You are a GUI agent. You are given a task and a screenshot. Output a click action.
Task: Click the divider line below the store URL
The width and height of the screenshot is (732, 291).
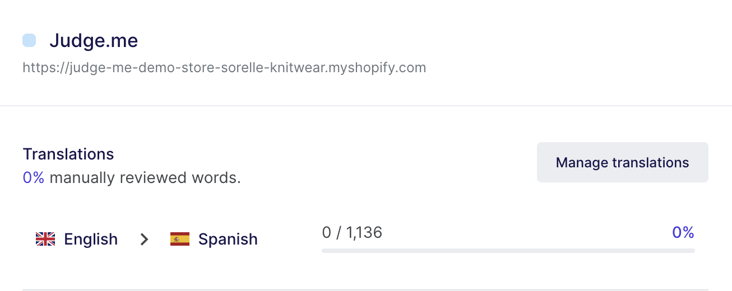pyautogui.click(x=366, y=106)
